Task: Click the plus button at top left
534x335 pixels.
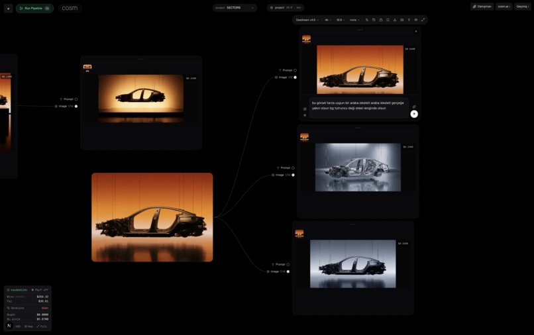Action: tap(8, 8)
